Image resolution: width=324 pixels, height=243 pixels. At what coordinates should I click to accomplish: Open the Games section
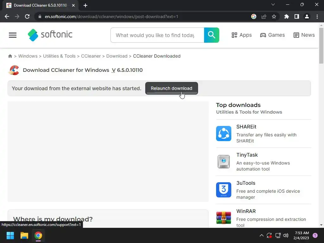pyautogui.click(x=272, y=35)
